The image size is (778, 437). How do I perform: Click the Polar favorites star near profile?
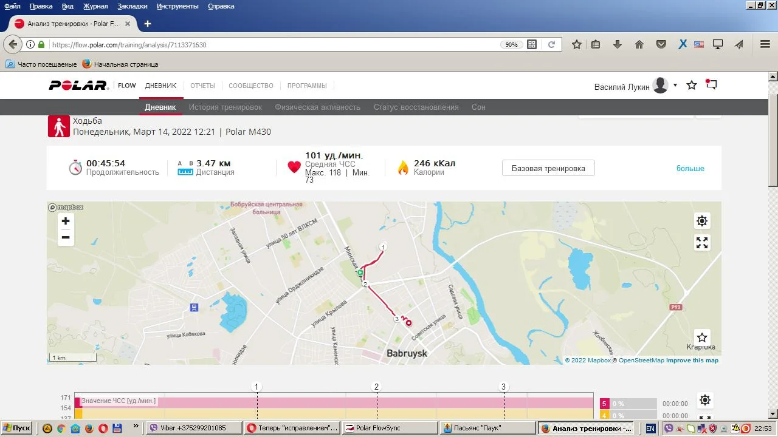(692, 85)
